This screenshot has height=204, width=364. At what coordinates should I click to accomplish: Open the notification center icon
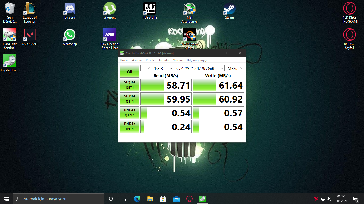point(355,199)
